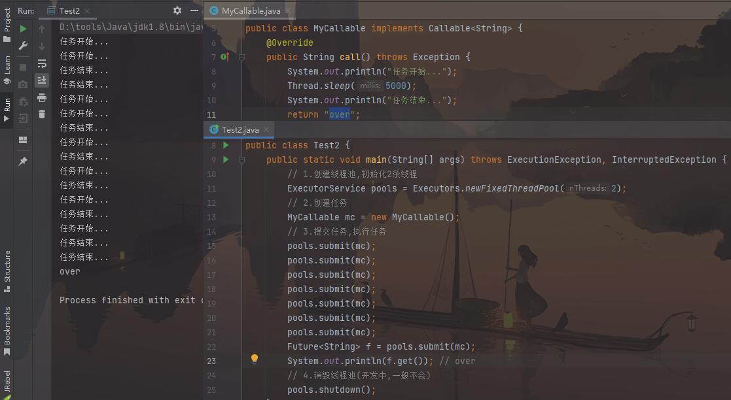Click the pin tab icon

click(24, 161)
